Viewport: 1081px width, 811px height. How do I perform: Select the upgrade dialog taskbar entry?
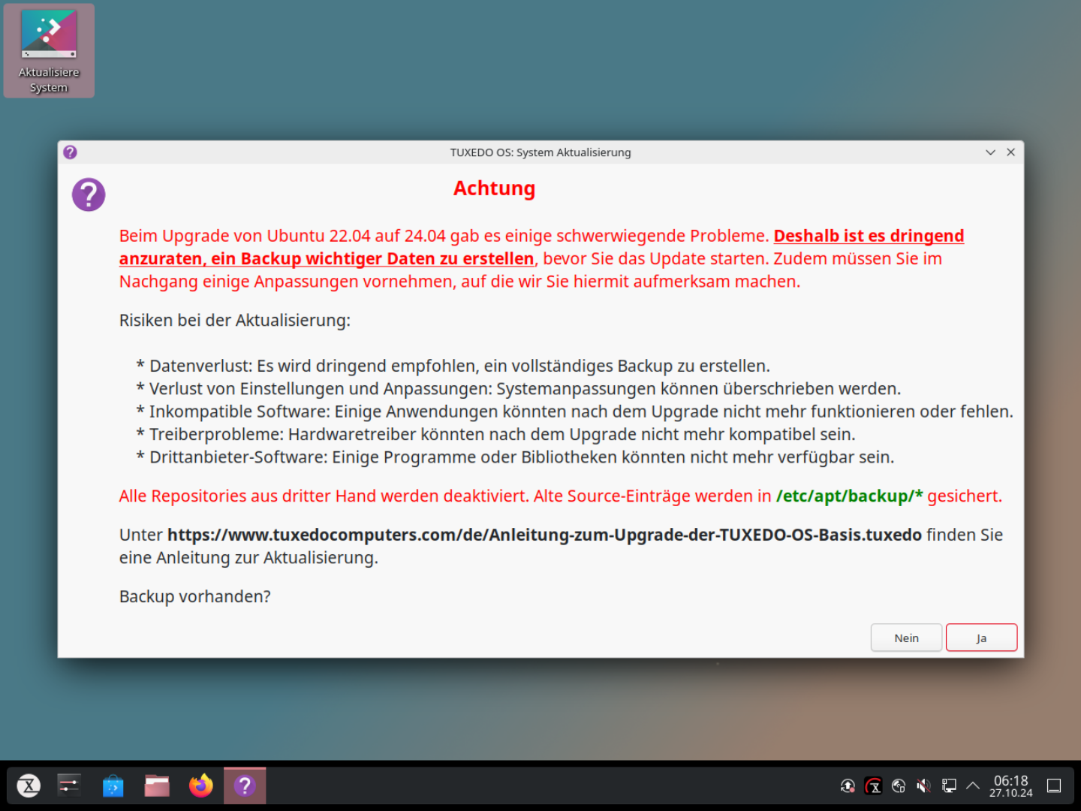point(245,785)
